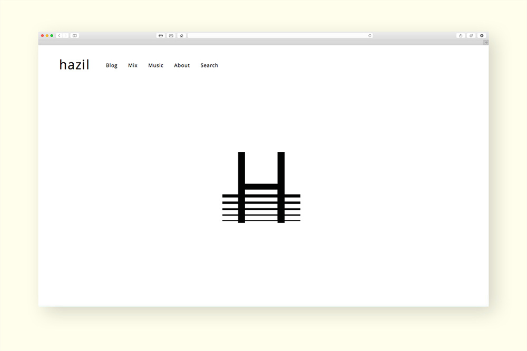Show all tabs overview icon
527x351 pixels.
pos(471,36)
